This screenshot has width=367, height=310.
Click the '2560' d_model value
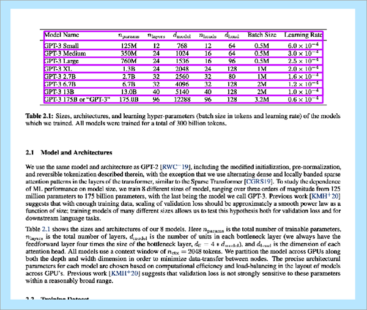point(182,77)
